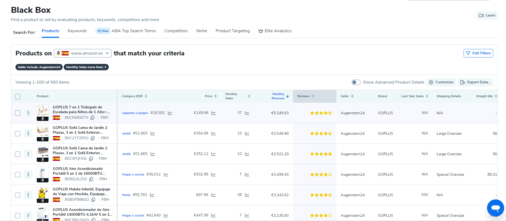
Task: Check the GOPLUS Maleta Infantil row
Action: (18, 195)
